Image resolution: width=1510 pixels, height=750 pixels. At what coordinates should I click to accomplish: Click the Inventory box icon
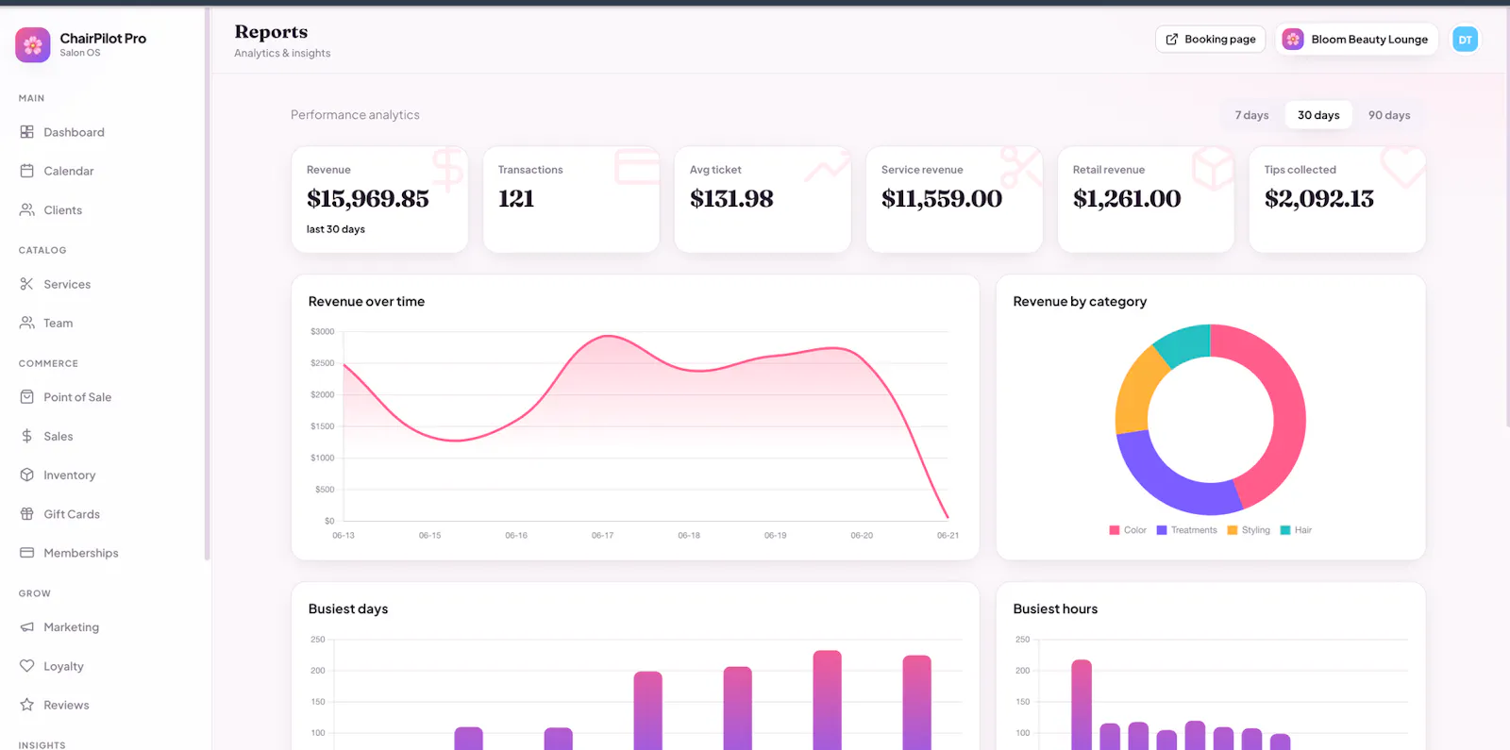[27, 475]
